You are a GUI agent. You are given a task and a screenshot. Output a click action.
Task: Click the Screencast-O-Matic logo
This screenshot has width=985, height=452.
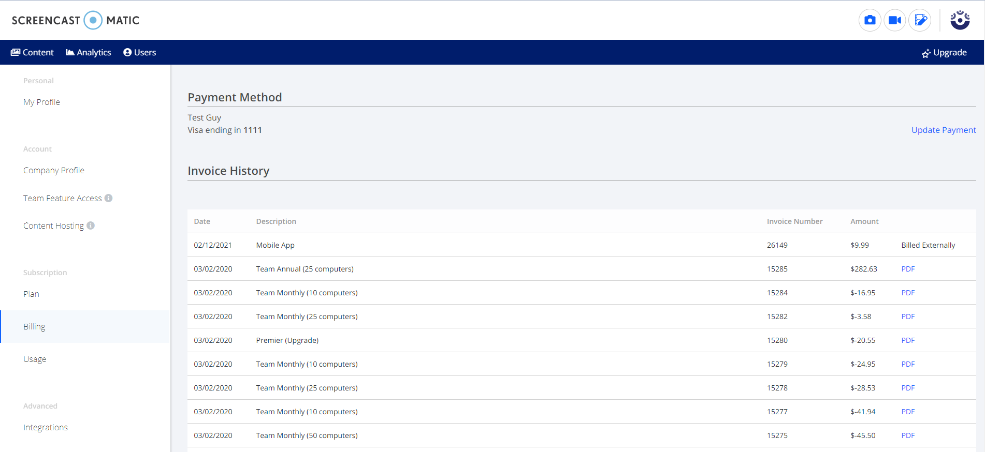[x=76, y=20]
